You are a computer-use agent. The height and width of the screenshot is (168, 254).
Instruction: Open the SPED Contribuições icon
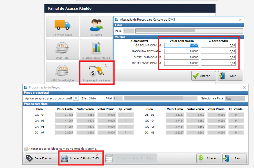[62, 72]
